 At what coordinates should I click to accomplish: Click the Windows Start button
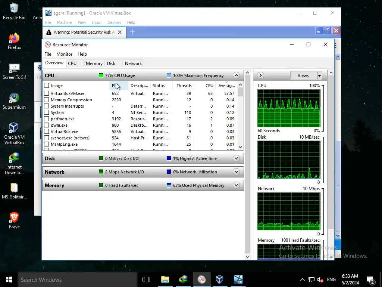9,280
